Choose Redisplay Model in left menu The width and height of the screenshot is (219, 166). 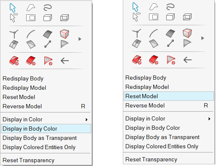coord(46,88)
